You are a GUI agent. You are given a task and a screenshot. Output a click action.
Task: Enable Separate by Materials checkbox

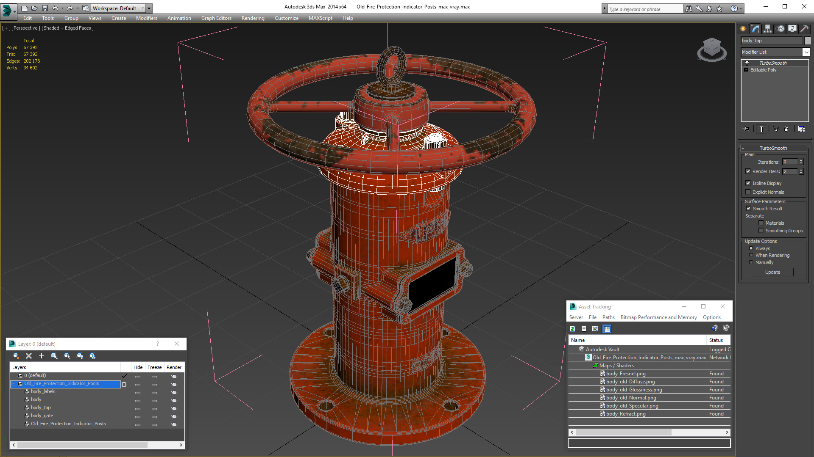coord(761,223)
